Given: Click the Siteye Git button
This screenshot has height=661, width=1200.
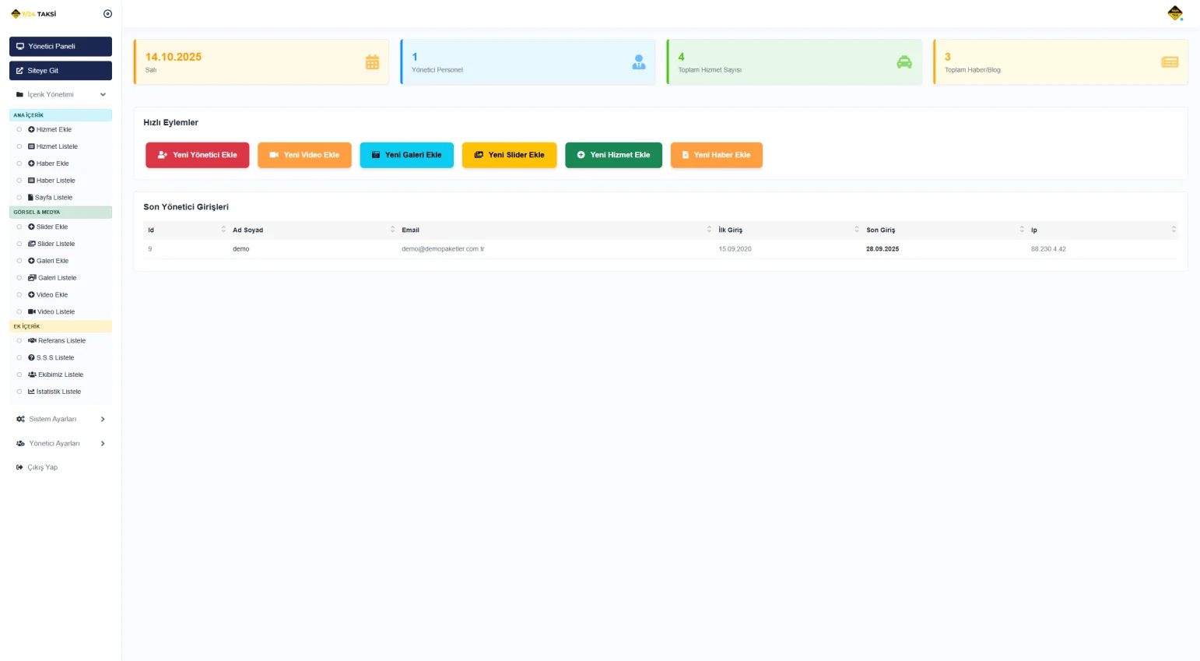Looking at the screenshot, I should coord(61,71).
